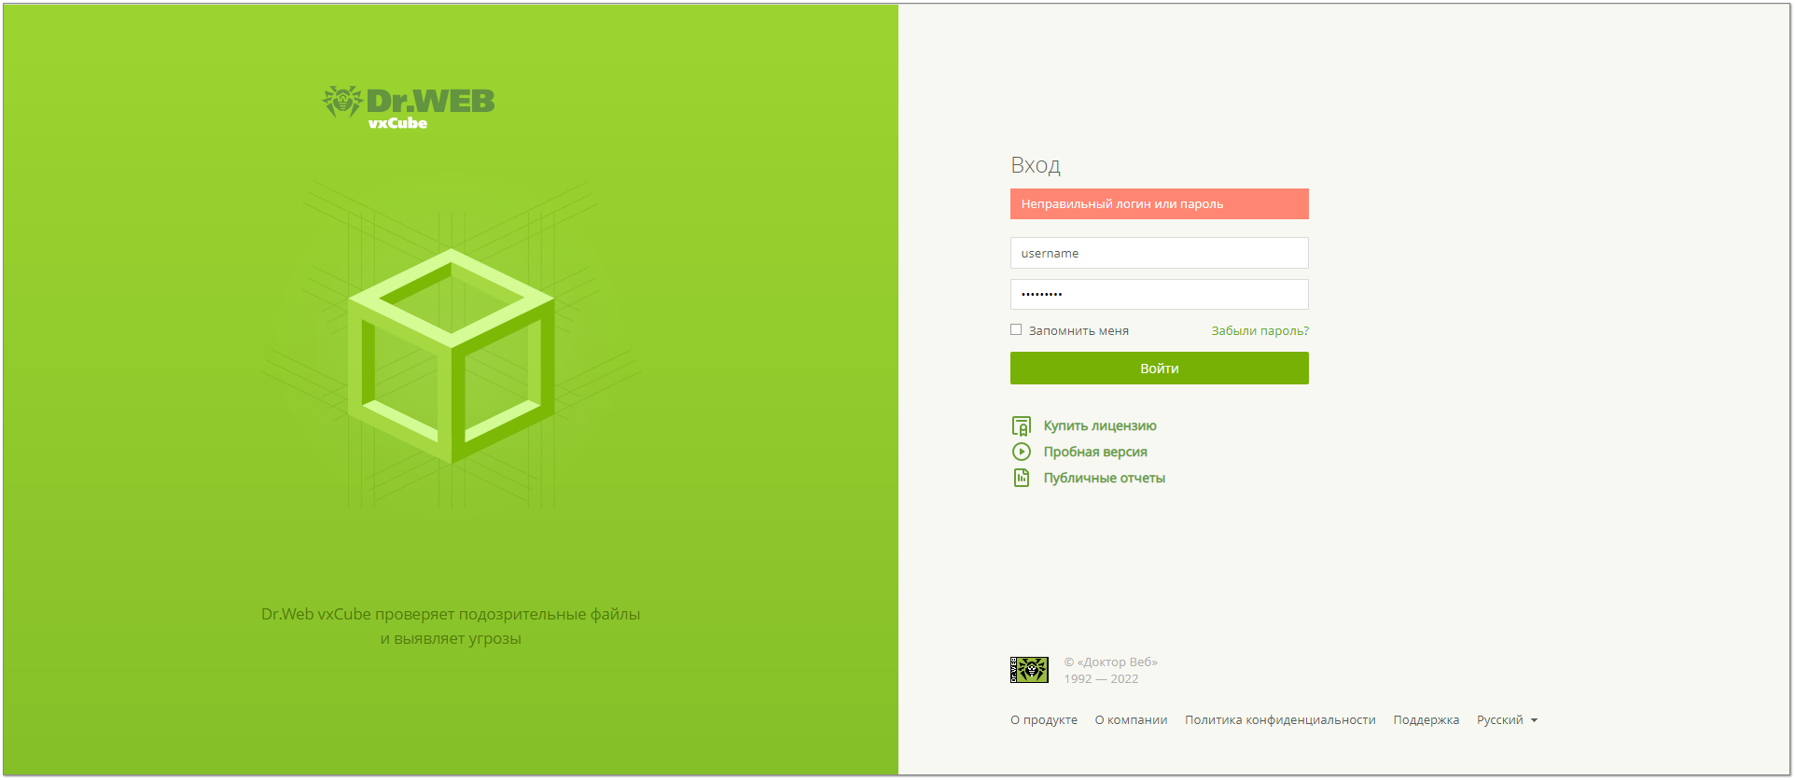Open the "Забыли пароль?" link
Image resolution: width=1795 pixels, height=780 pixels.
tap(1259, 331)
